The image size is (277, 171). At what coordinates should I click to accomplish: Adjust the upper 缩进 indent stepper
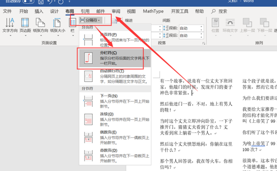coord(160,28)
